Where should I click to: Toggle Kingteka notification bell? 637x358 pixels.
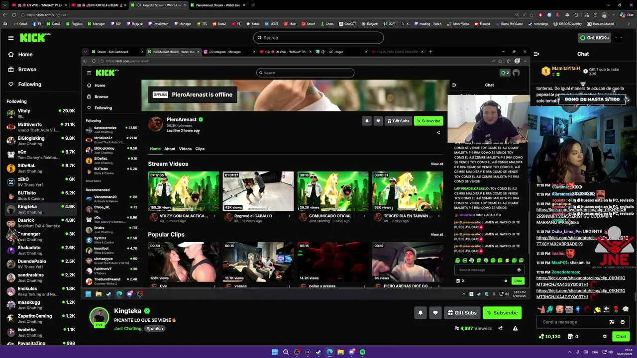(x=420, y=313)
